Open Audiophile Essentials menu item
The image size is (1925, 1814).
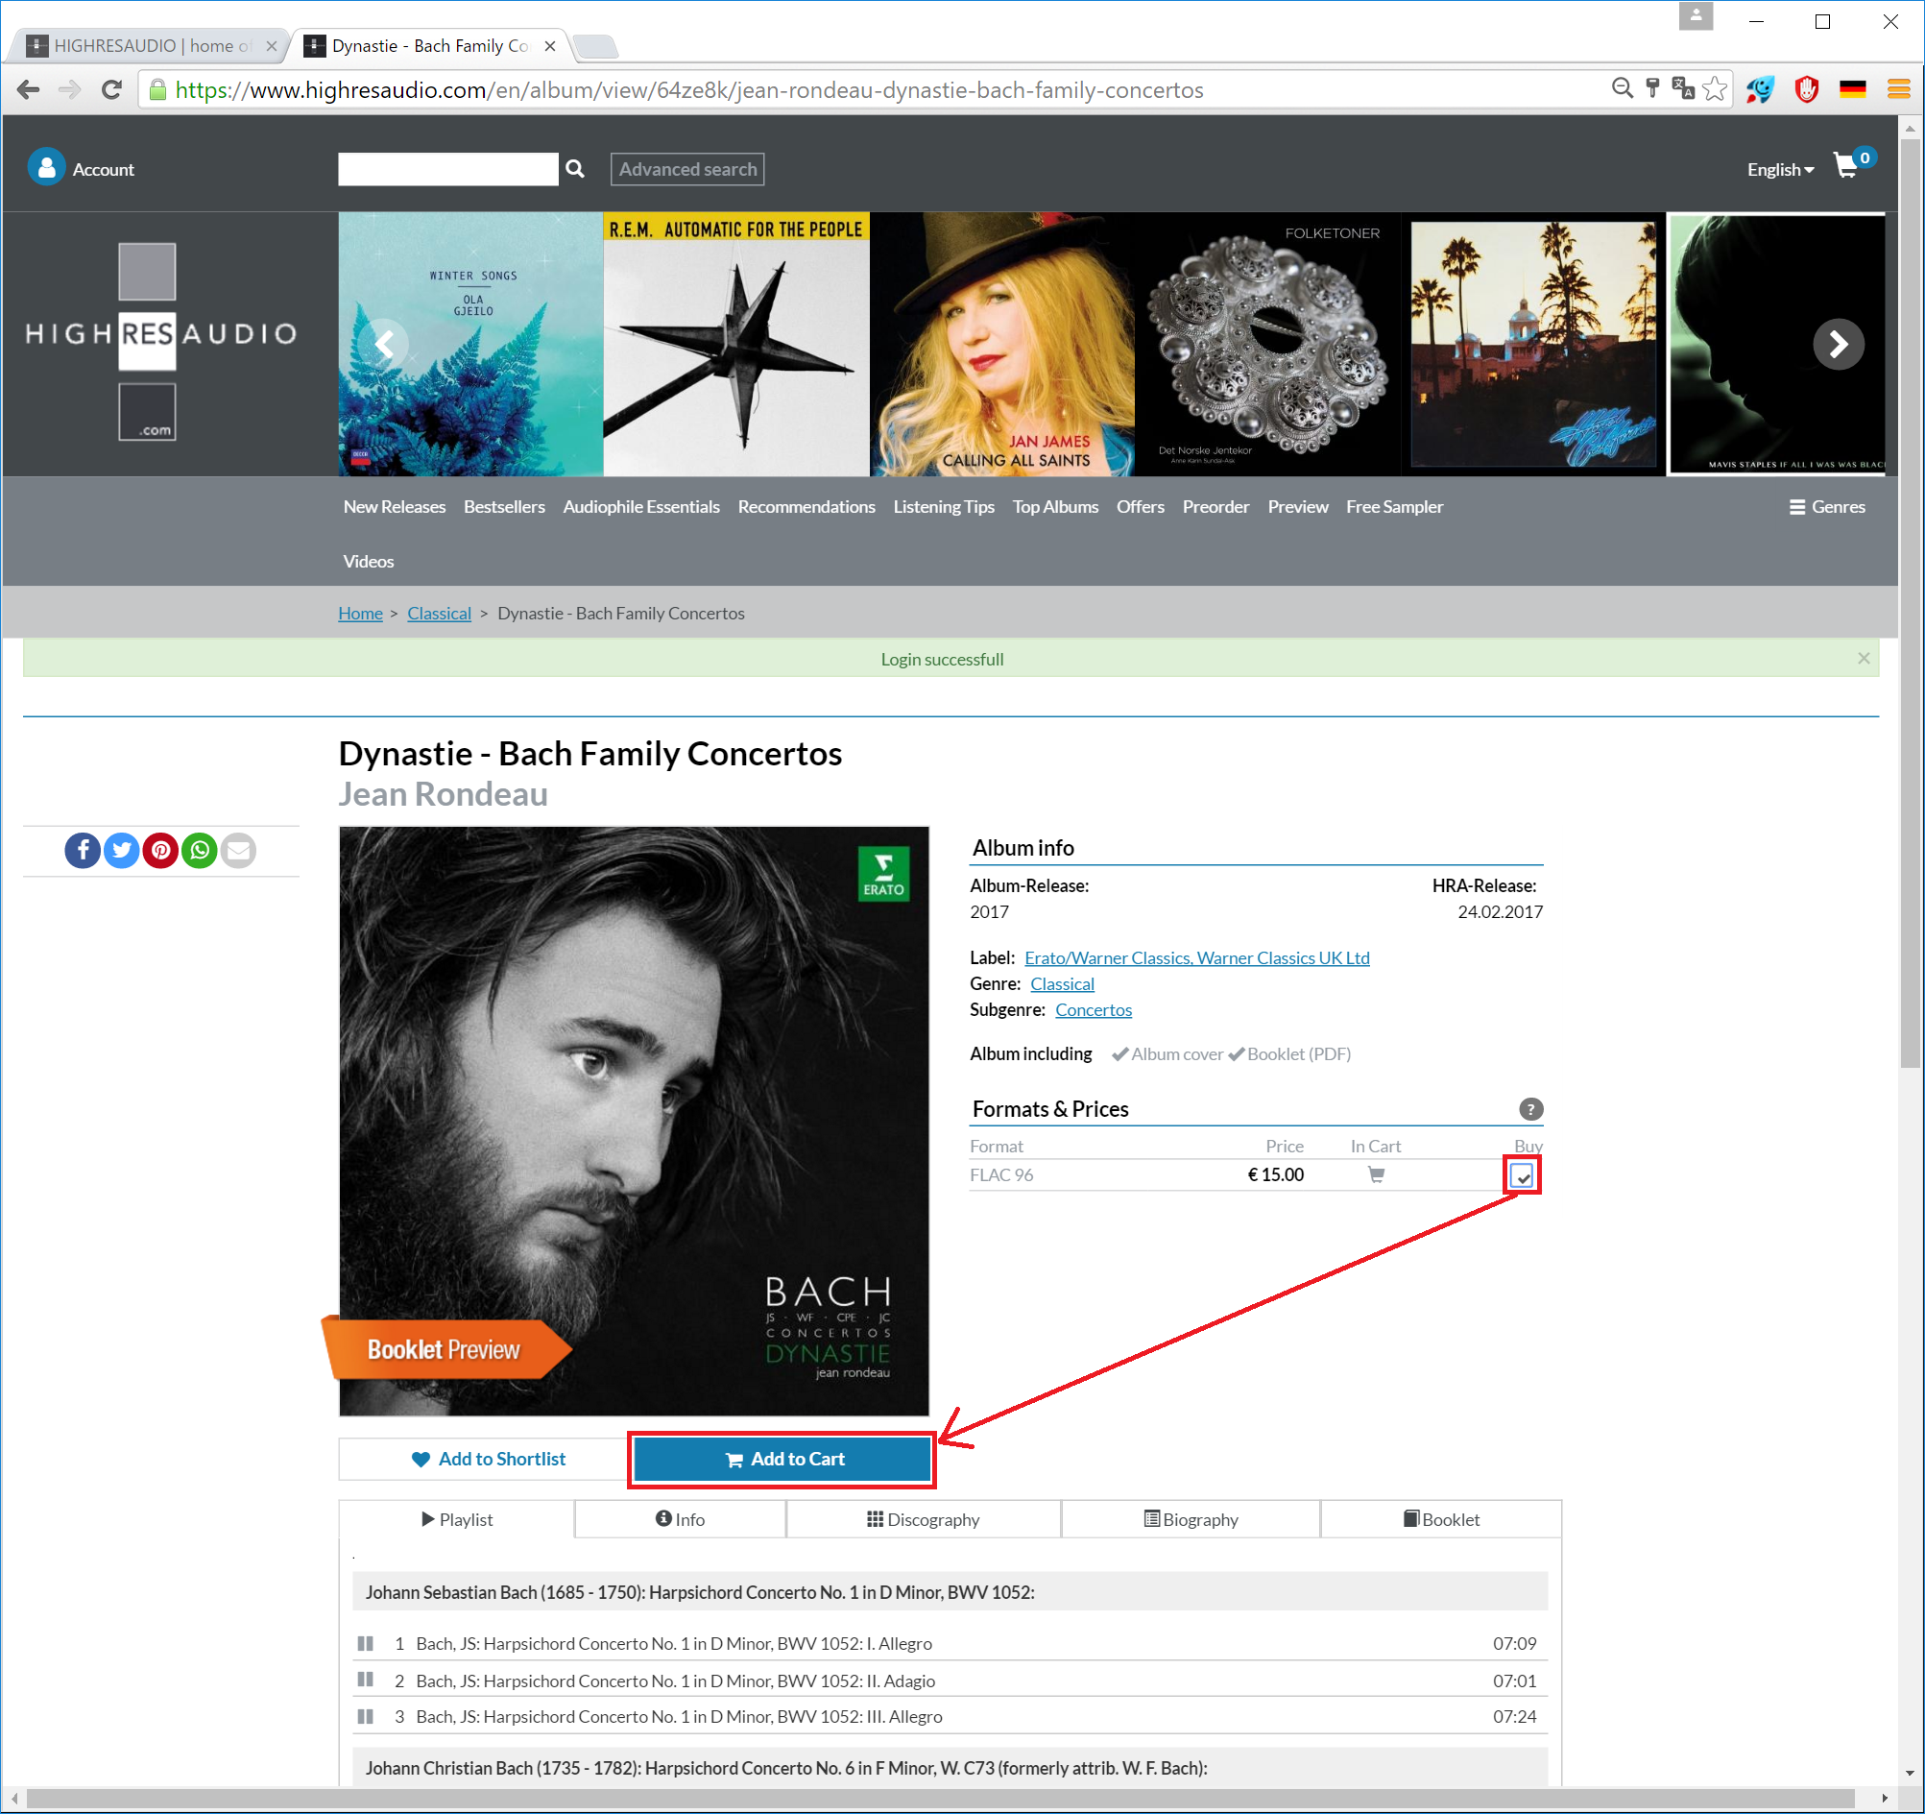click(641, 506)
